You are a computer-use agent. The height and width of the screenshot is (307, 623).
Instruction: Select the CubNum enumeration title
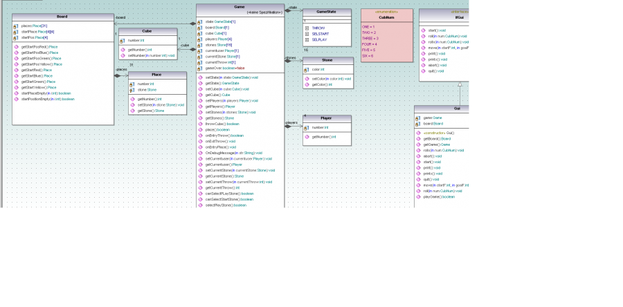386,17
